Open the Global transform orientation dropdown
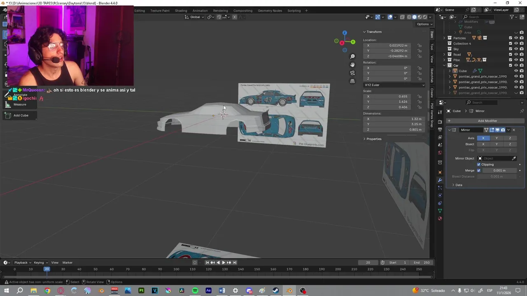The image size is (527, 296). tap(195, 17)
